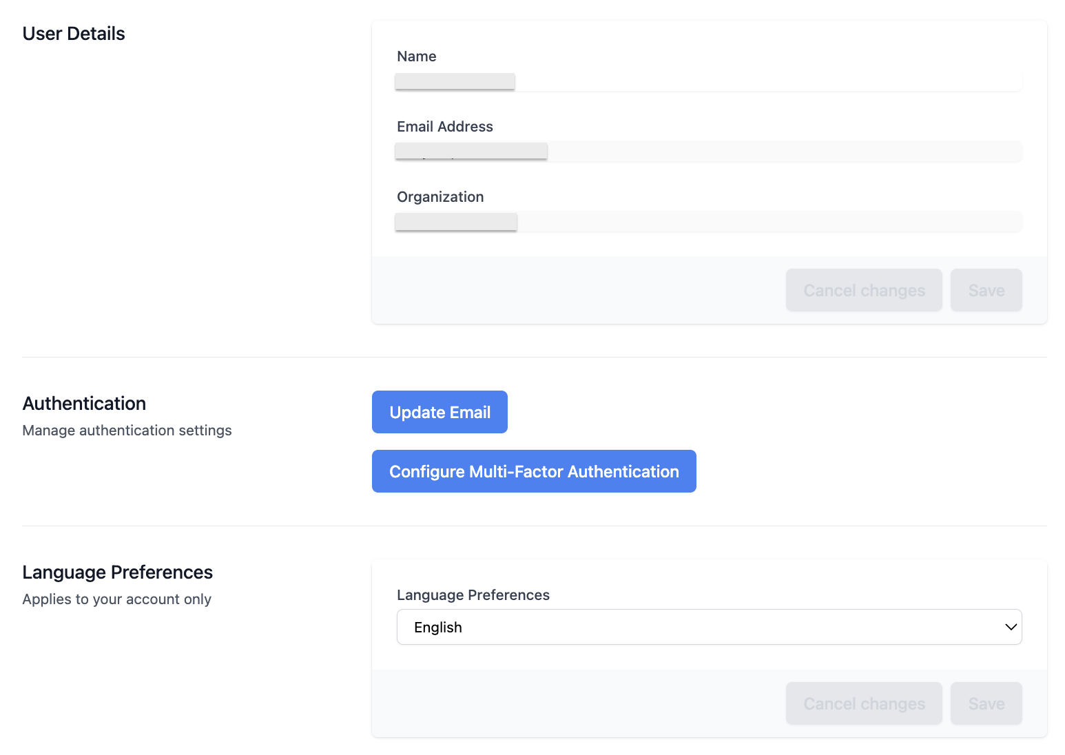This screenshot has width=1065, height=755.
Task: Click the 'Manage authentication settings' text
Action: pos(127,431)
